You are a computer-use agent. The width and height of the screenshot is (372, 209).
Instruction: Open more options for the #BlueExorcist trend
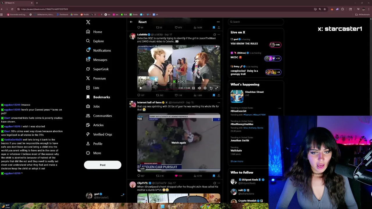click(x=280, y=108)
